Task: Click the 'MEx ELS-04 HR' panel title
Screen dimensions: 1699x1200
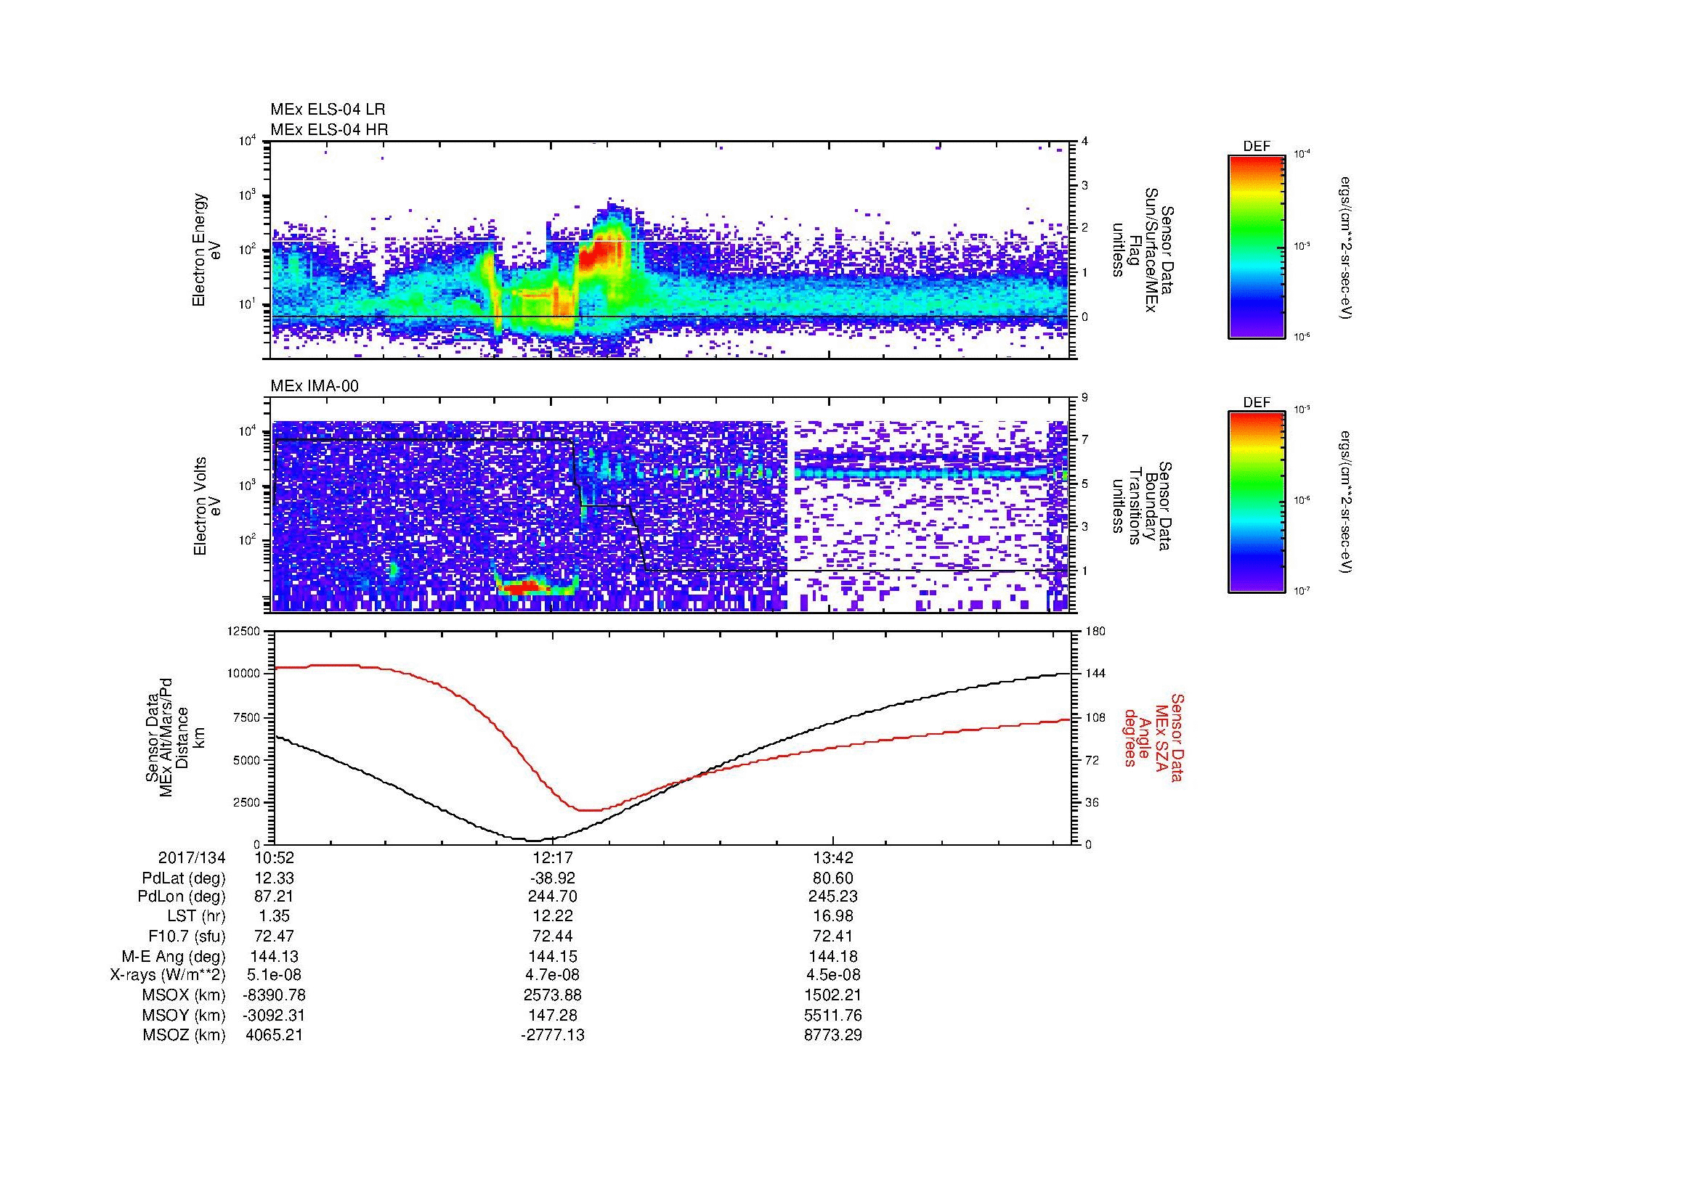Action: [329, 129]
